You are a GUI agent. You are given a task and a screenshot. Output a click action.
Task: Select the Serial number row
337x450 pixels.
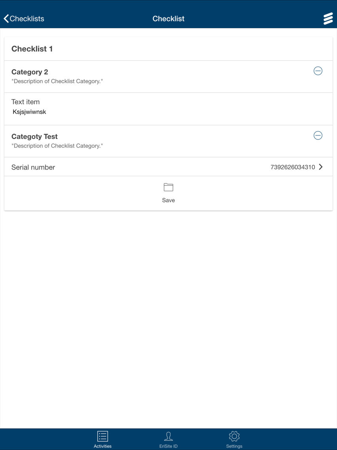[x=168, y=167]
